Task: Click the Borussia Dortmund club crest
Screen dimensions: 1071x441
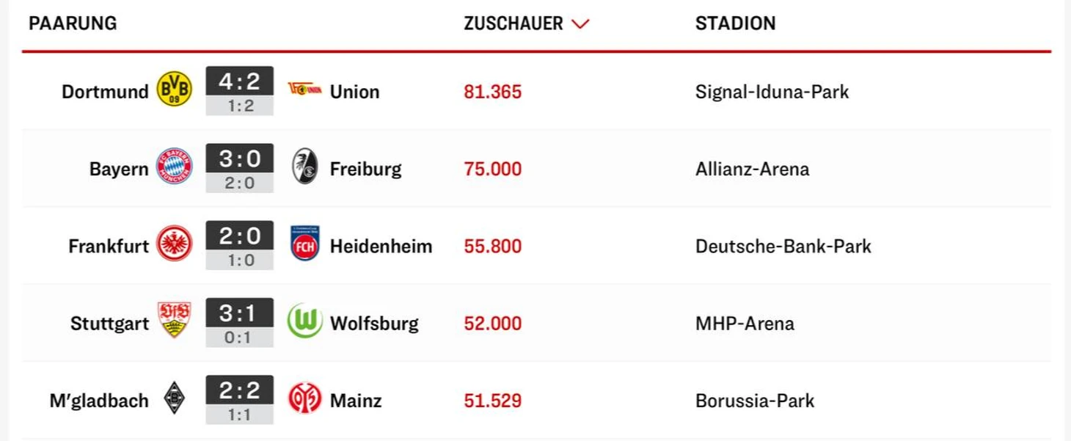Action: pos(175,91)
